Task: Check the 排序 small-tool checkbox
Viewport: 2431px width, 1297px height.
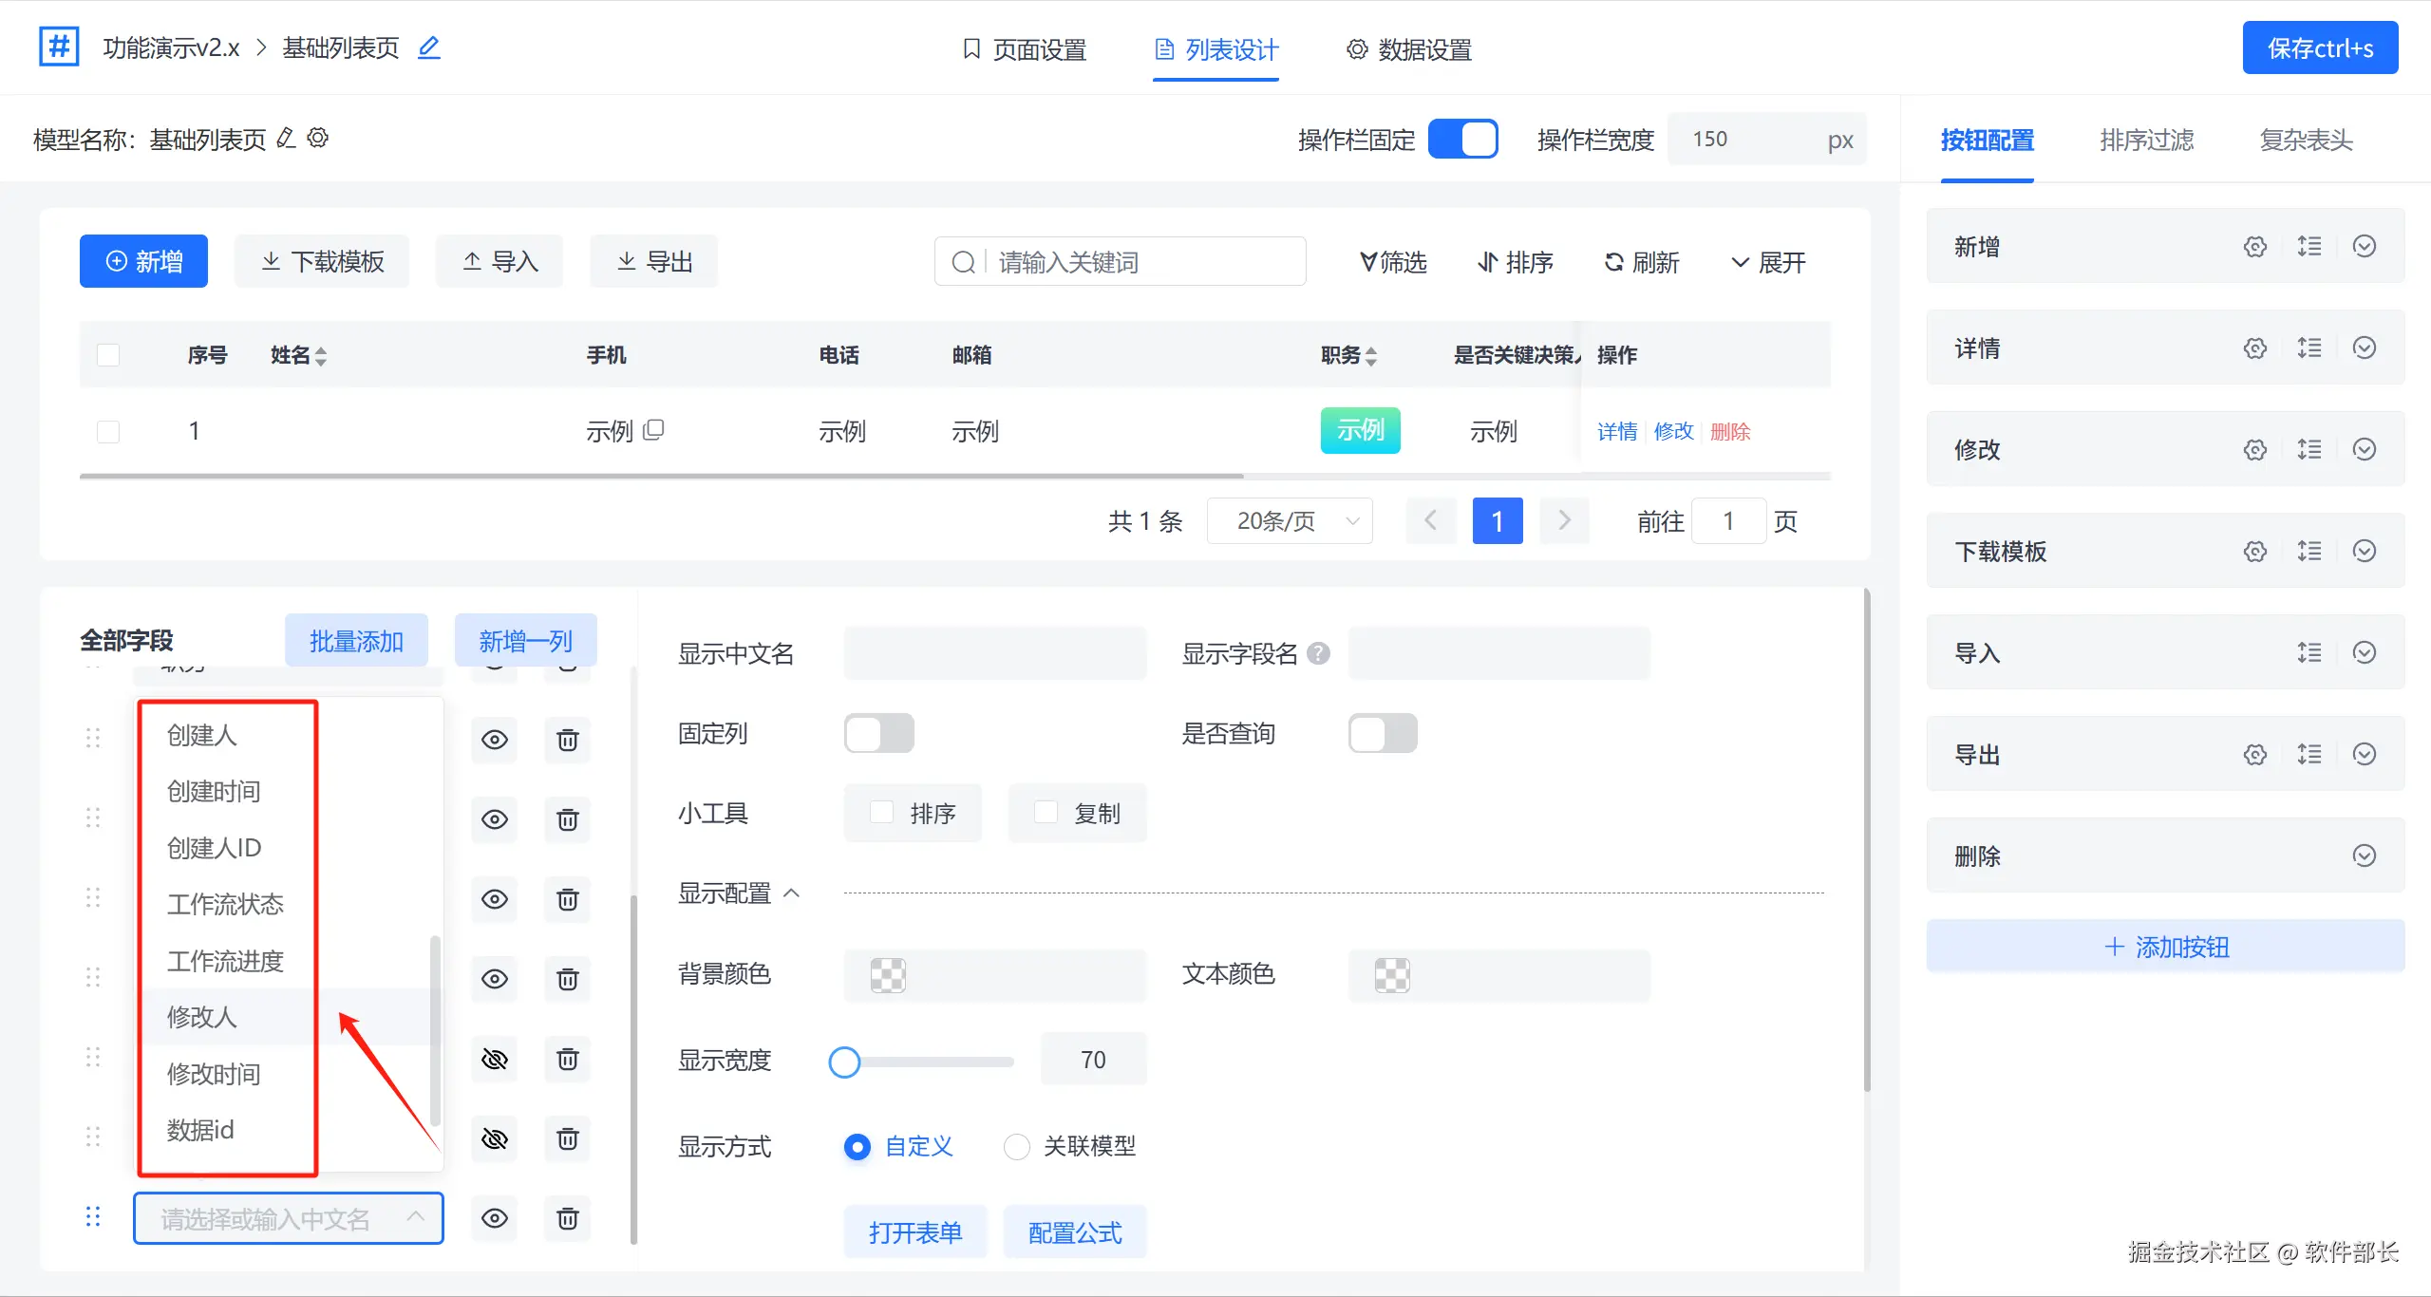Action: tap(882, 813)
